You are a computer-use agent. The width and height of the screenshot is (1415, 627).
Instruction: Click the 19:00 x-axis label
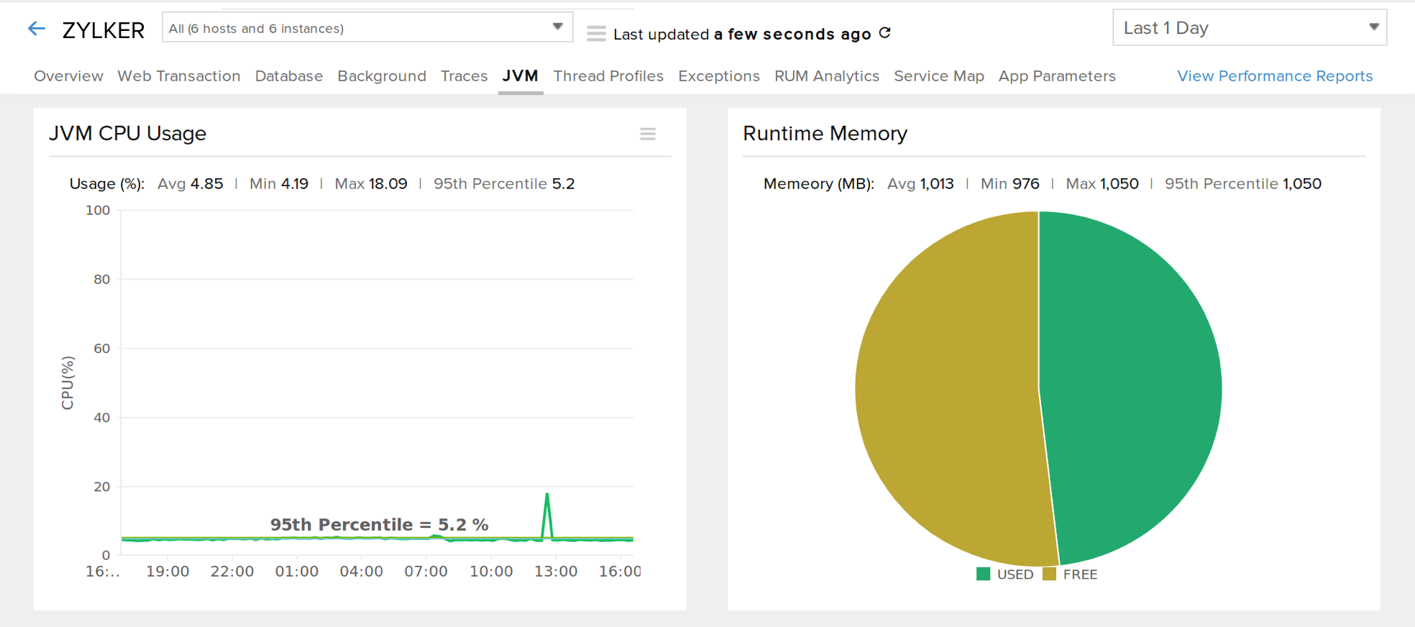coord(168,572)
